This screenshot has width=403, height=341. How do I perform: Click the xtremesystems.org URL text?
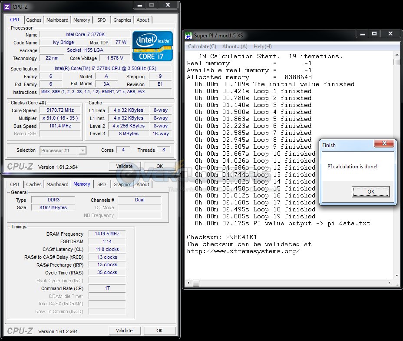point(243,251)
